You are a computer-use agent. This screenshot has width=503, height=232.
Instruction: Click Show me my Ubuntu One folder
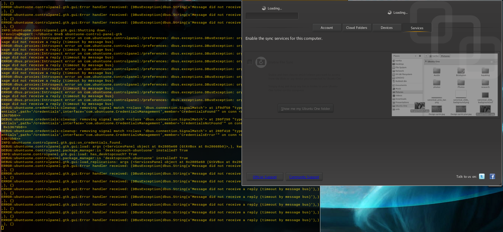(306, 108)
